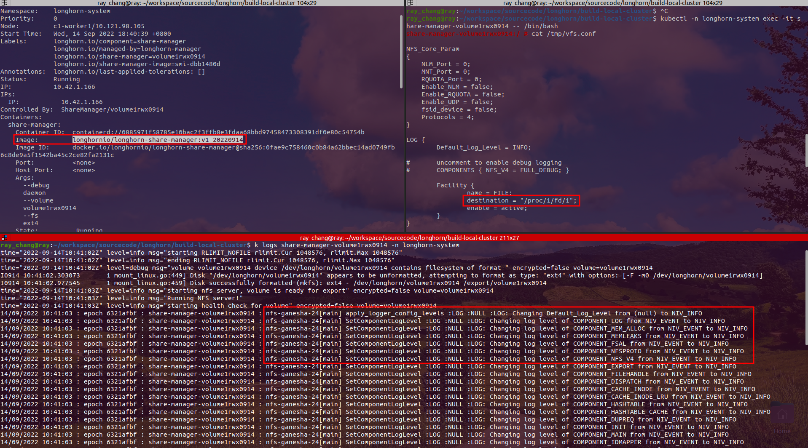Click 'COMPONENT_DISPATCH' in the logs

(607, 381)
